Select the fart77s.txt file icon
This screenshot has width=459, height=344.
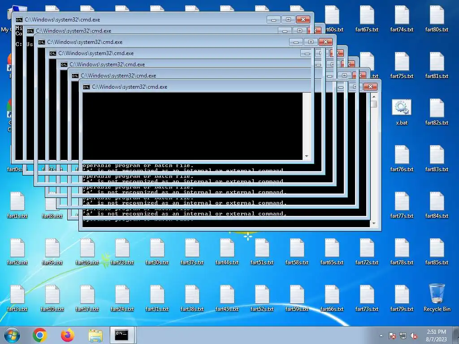402,205
